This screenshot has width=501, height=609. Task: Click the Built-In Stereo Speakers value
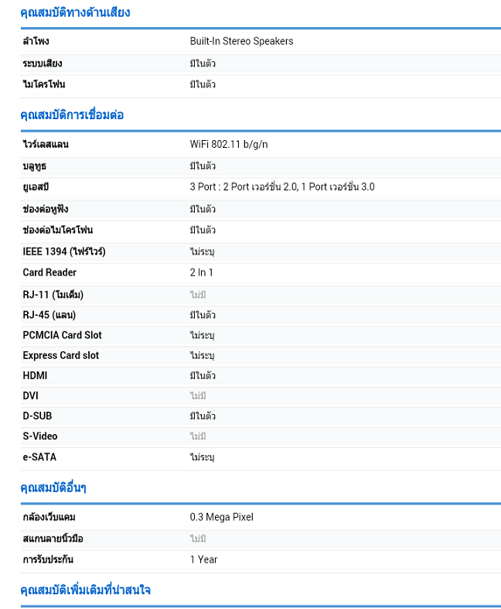[241, 41]
